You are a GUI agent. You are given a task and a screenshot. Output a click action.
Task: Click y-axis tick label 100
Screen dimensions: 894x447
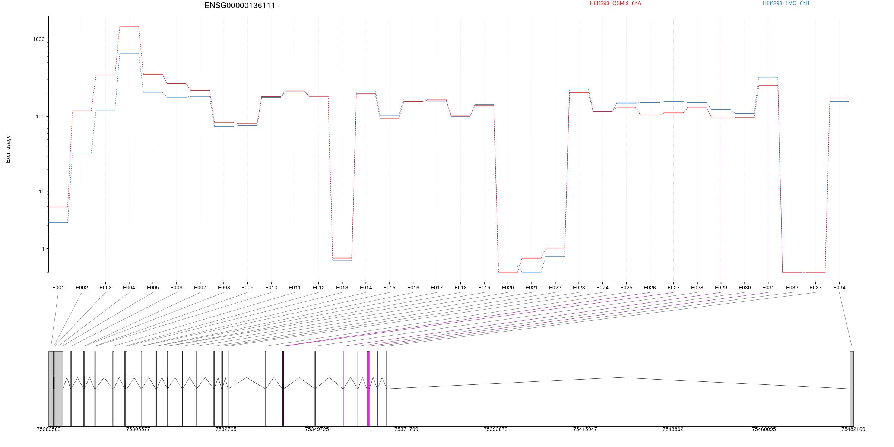pyautogui.click(x=40, y=117)
